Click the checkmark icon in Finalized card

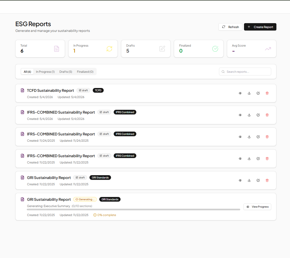[x=215, y=49]
